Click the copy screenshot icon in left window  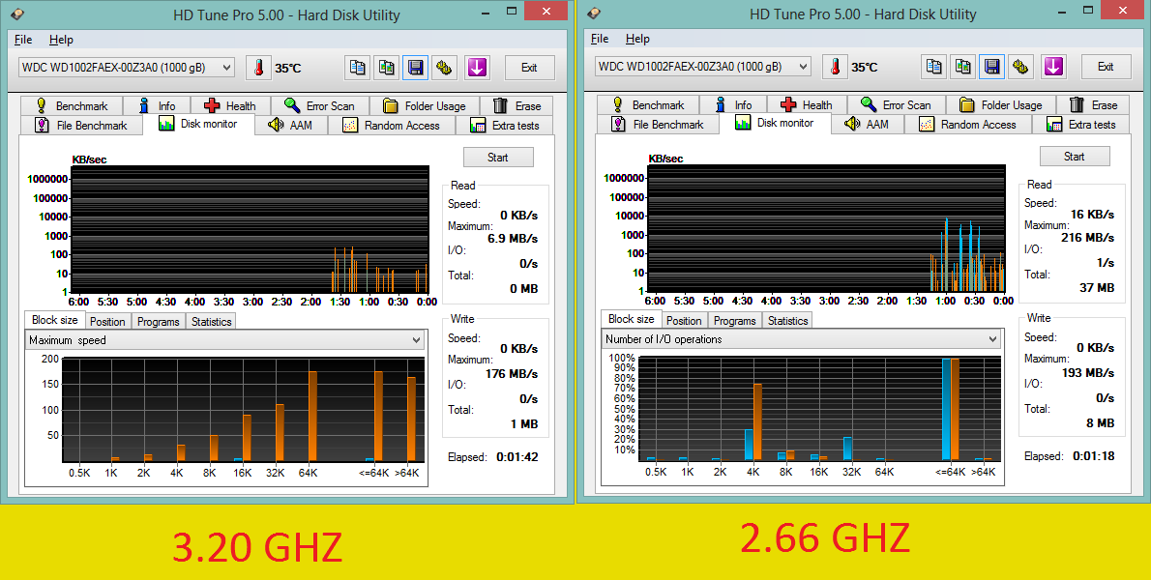pyautogui.click(x=387, y=68)
